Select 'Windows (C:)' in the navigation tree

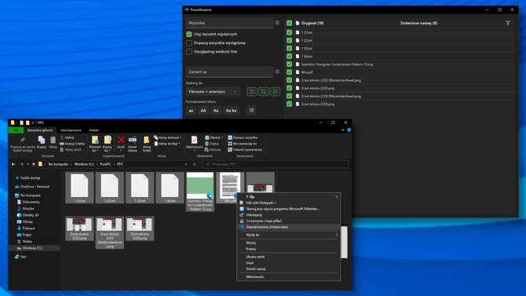pyautogui.click(x=32, y=248)
